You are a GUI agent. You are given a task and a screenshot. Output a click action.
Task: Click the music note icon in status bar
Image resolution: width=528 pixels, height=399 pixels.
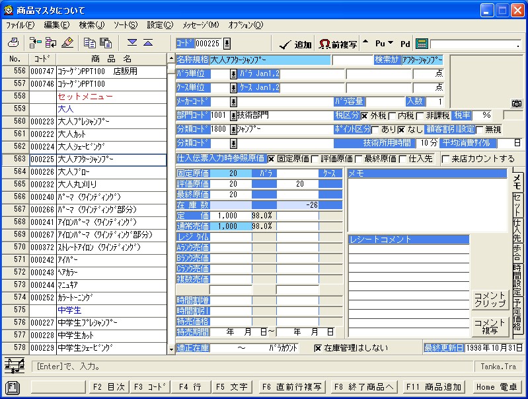(15, 366)
